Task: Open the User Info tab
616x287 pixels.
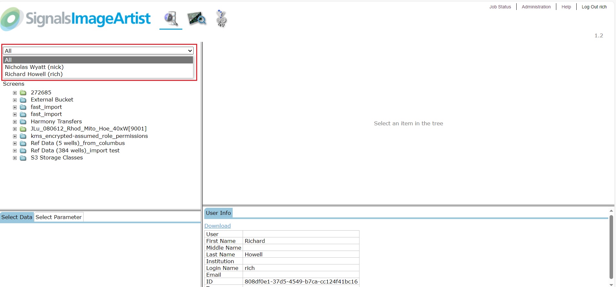Action: (x=218, y=213)
